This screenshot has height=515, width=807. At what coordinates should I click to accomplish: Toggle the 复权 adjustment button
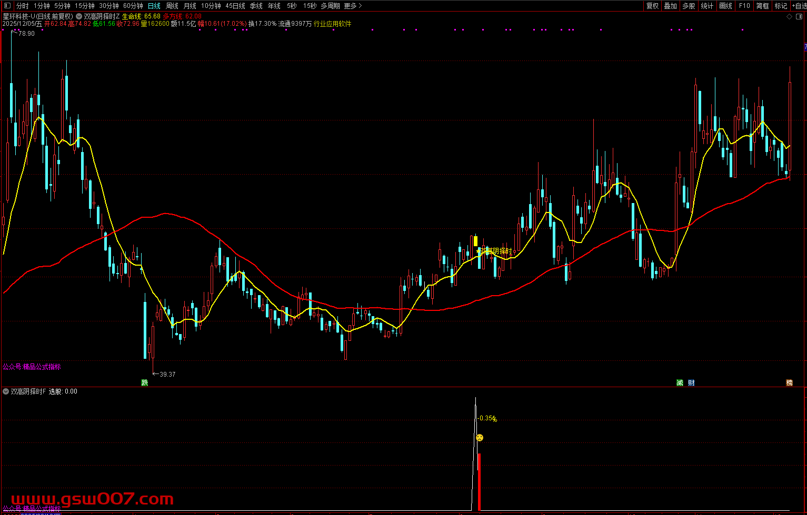653,6
